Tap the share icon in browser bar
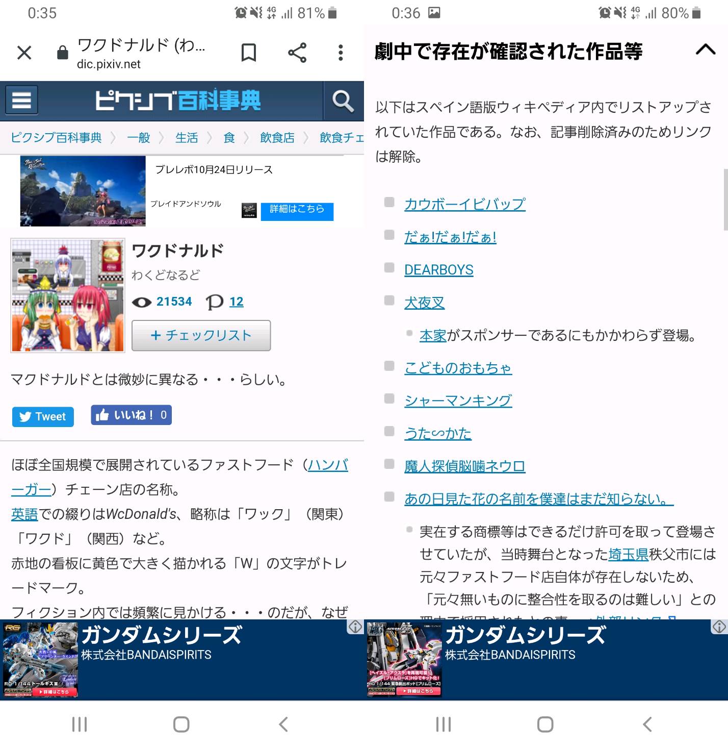The width and height of the screenshot is (728, 749). (x=297, y=53)
